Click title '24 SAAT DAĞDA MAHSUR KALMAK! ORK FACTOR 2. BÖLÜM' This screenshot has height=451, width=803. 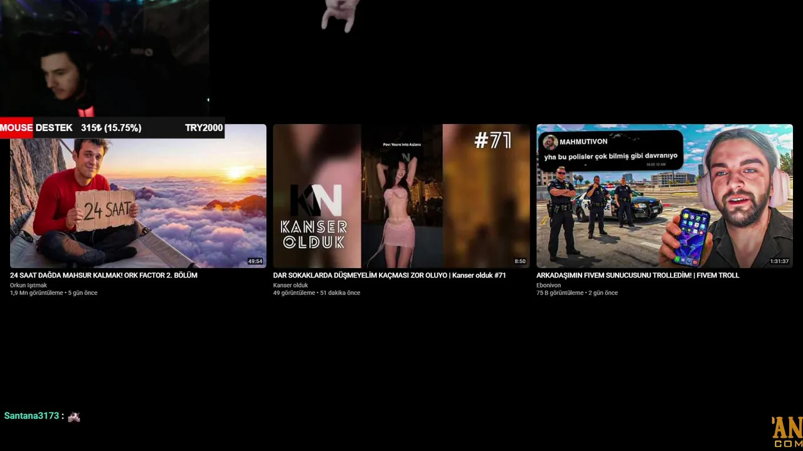(x=104, y=275)
